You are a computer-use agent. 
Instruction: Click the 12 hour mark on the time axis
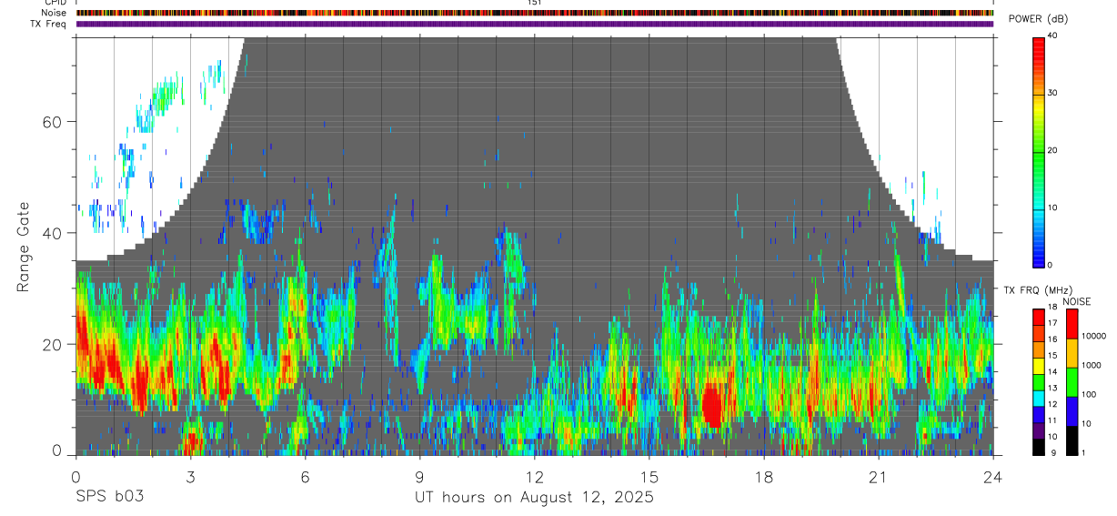click(x=534, y=477)
